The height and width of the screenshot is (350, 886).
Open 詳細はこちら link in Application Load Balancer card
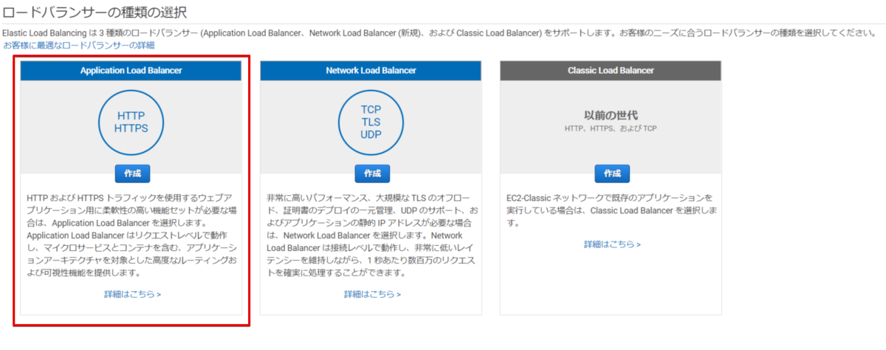click(133, 294)
